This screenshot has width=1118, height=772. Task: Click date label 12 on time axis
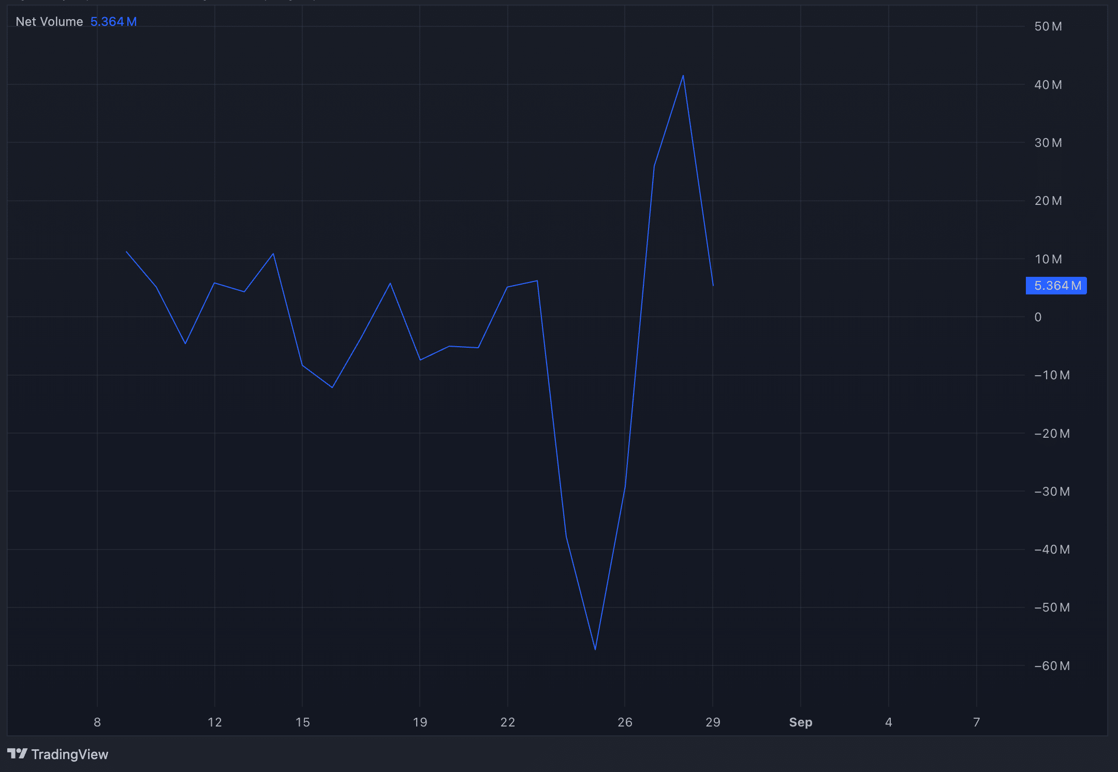pos(215,722)
